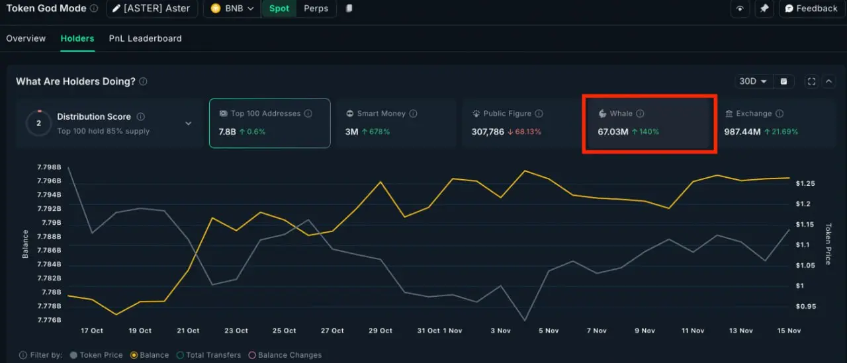This screenshot has width=847, height=363.
Task: Click the info icon next to Distribution Score
Action: [x=140, y=116]
